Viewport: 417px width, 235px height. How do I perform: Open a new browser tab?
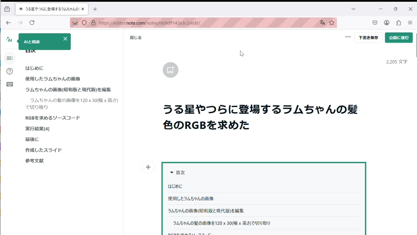tap(95, 9)
